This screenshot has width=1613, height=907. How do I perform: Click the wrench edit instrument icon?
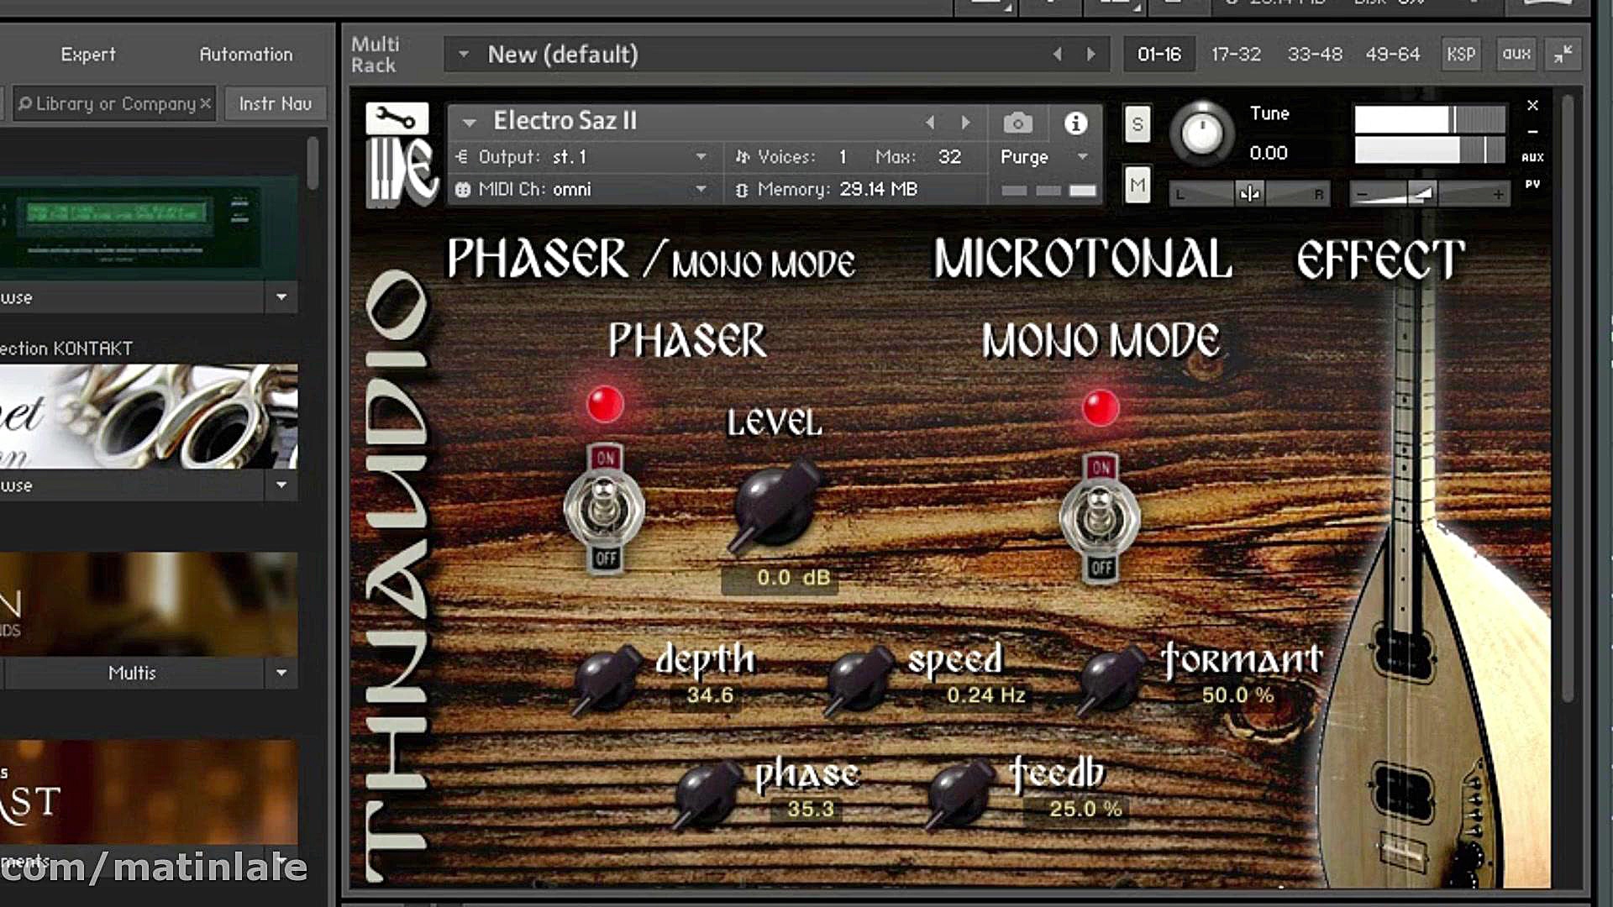click(396, 118)
